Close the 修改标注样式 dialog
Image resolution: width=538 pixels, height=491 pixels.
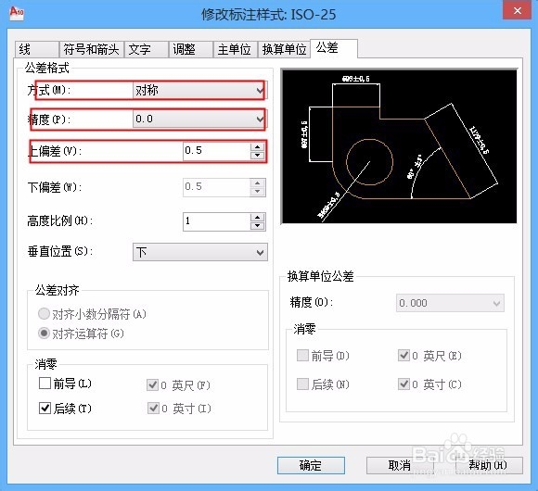pos(517,10)
